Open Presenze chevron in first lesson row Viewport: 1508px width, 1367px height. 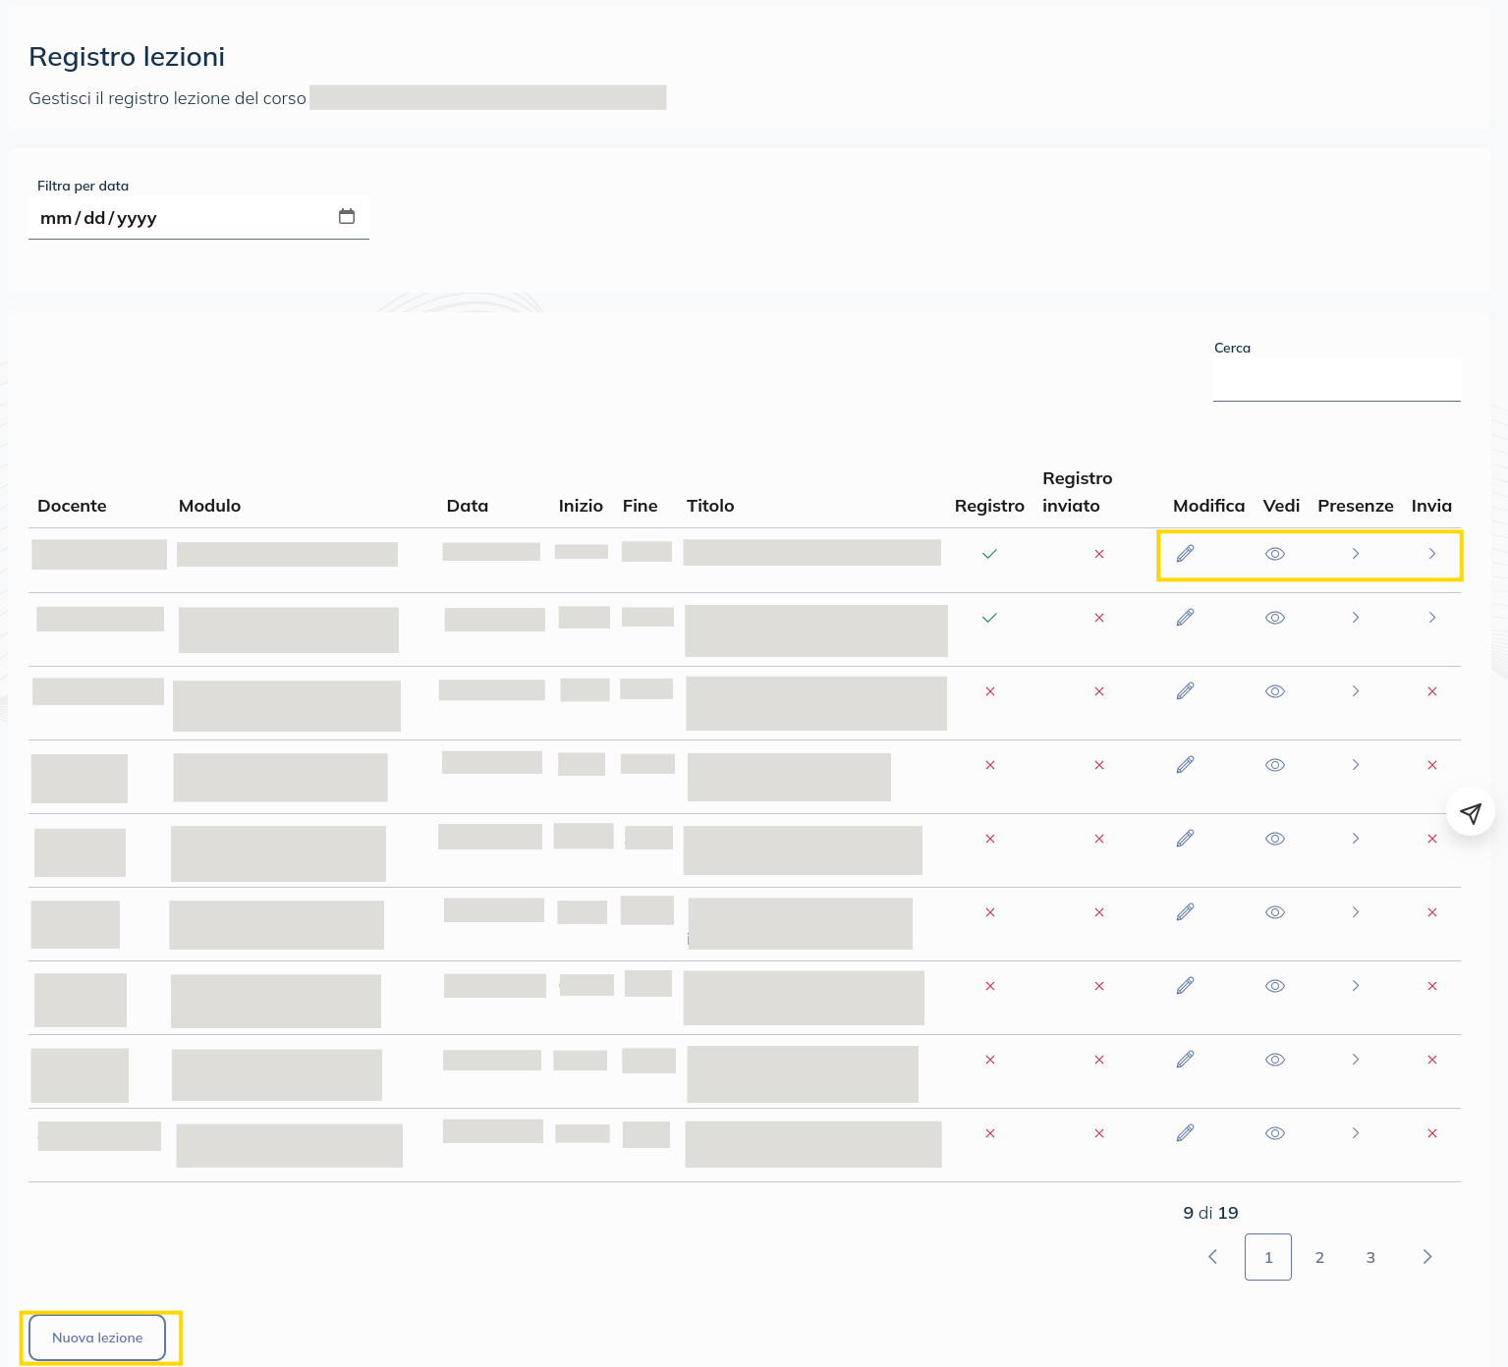click(1355, 554)
